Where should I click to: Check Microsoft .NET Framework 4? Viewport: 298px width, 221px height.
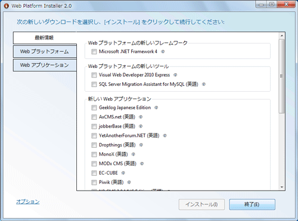pos(94,52)
